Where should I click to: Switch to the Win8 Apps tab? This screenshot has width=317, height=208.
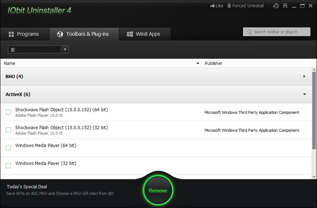point(144,34)
